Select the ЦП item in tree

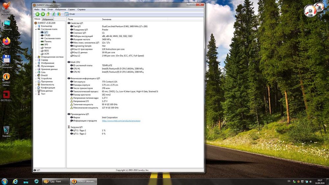coord(46,32)
